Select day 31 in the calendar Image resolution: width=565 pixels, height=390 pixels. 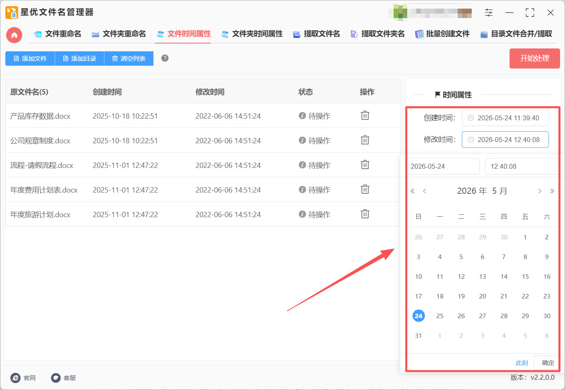(x=418, y=335)
